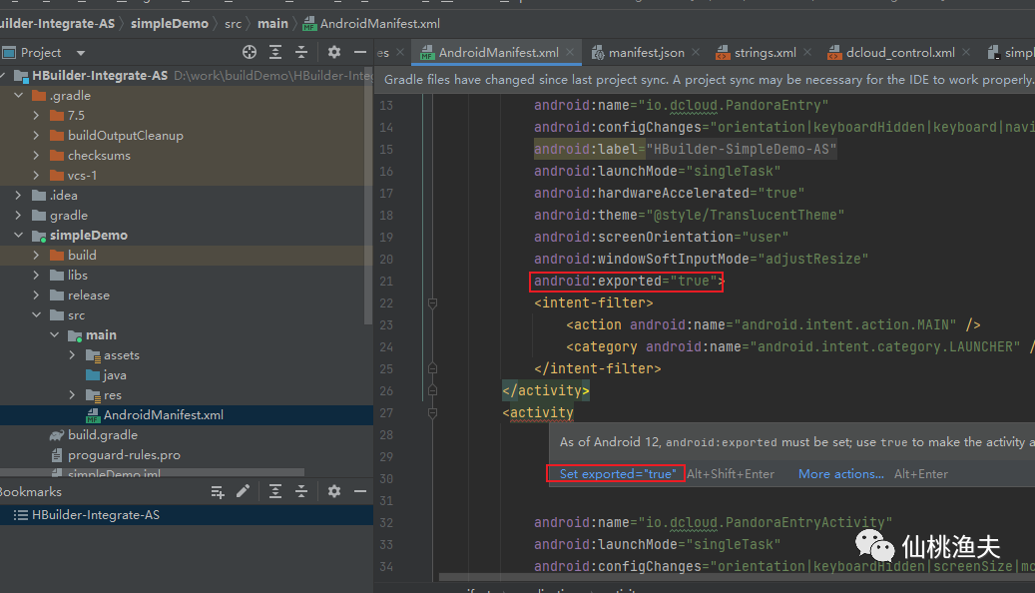Select HBuilder-Integrate-AS bookmark list
The image size is (1035, 593).
(x=96, y=514)
